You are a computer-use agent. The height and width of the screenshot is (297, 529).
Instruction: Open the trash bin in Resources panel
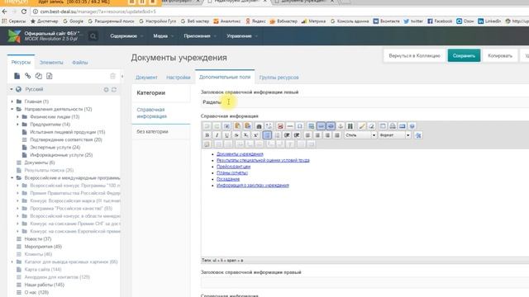pyautogui.click(x=112, y=76)
